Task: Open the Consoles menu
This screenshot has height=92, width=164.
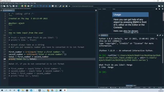Action: (21, 3)
